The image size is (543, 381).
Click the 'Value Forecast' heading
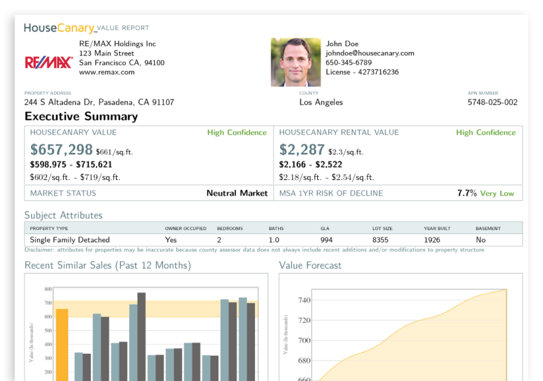pyautogui.click(x=311, y=265)
